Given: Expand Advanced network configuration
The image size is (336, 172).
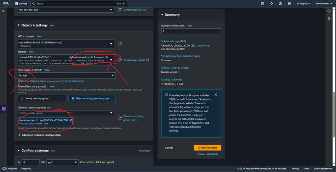Looking at the screenshot, I should tap(39, 135).
